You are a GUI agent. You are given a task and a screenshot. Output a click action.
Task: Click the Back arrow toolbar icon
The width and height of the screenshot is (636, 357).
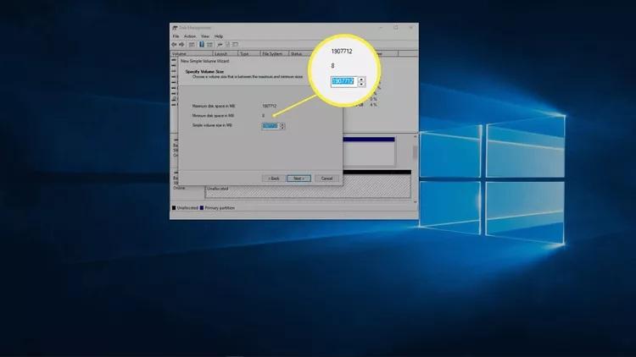coord(175,44)
